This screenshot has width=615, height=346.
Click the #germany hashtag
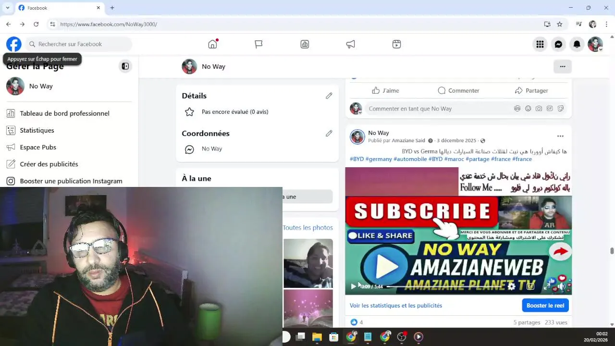pos(379,159)
